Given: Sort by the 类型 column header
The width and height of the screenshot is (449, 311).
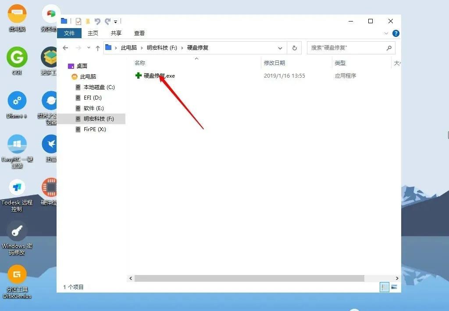Looking at the screenshot, I should coord(340,63).
